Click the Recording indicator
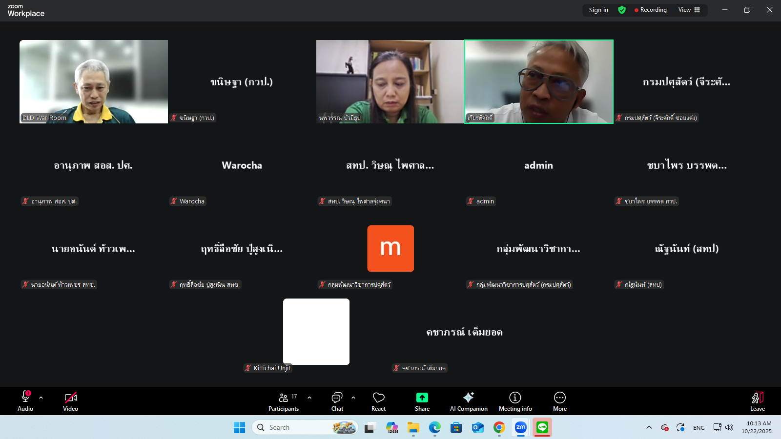The height and width of the screenshot is (439, 781). (x=650, y=10)
